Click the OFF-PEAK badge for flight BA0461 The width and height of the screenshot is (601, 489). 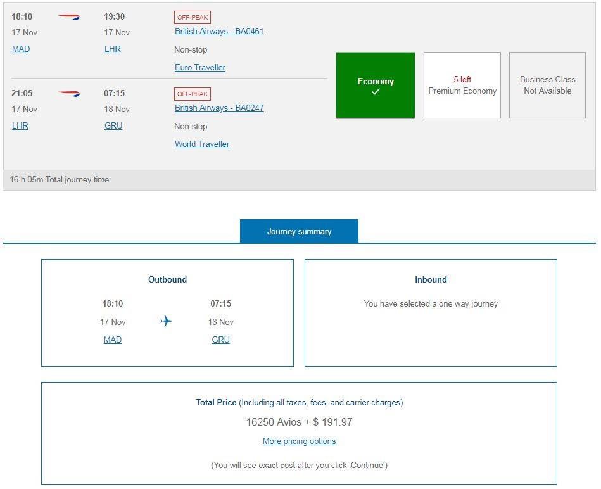pos(193,17)
